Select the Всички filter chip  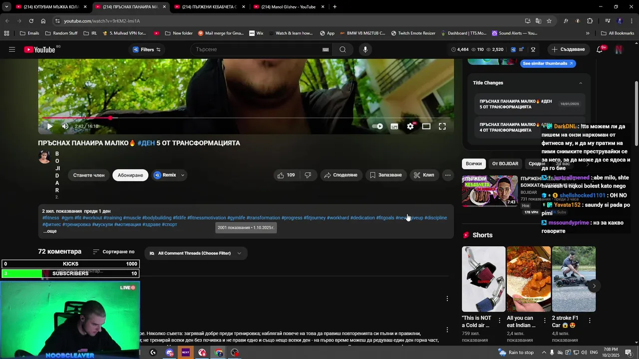coord(474,164)
